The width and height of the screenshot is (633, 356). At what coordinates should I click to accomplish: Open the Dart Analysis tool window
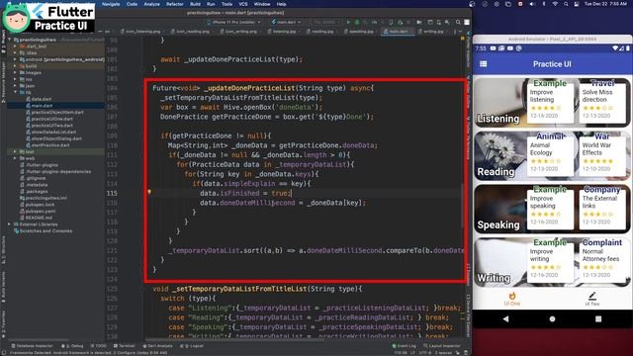pos(158,346)
